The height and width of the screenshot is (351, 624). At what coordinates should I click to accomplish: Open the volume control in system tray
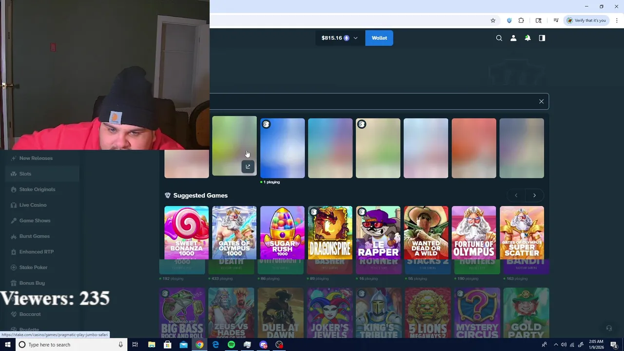[564, 345]
